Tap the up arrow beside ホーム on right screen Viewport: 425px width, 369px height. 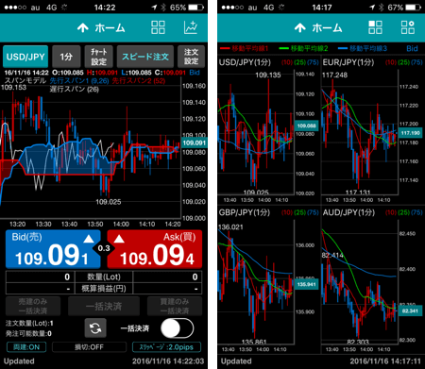300,28
